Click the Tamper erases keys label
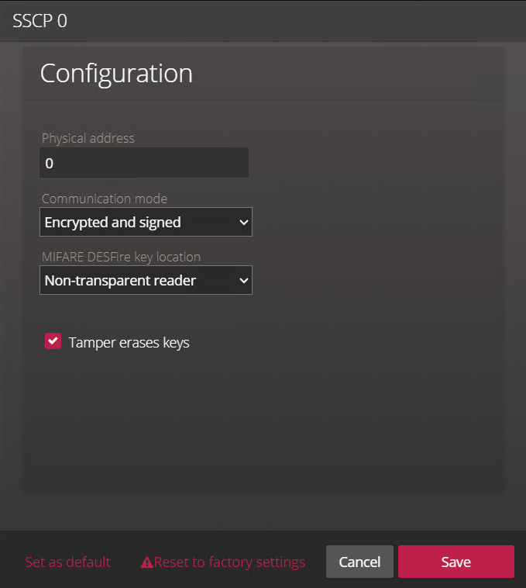Screen dimensions: 526x588 pos(129,343)
